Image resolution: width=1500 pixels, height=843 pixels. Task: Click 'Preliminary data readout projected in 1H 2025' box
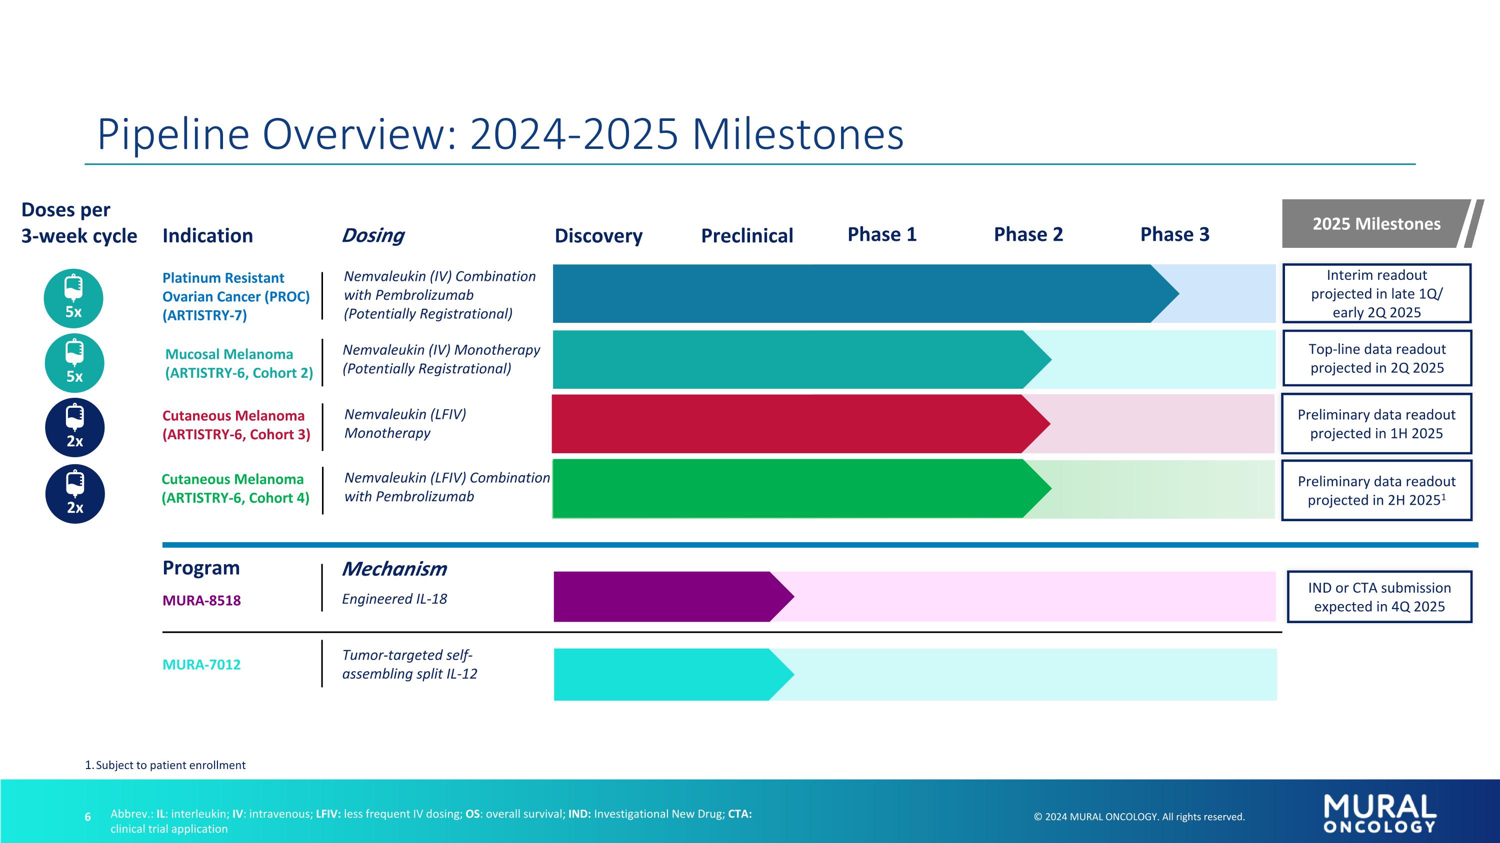[1376, 424]
